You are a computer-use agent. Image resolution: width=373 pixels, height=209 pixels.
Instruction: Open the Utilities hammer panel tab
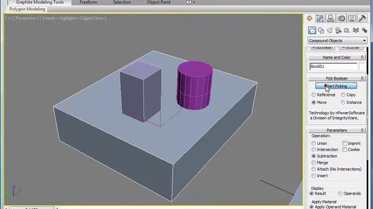pos(363,18)
